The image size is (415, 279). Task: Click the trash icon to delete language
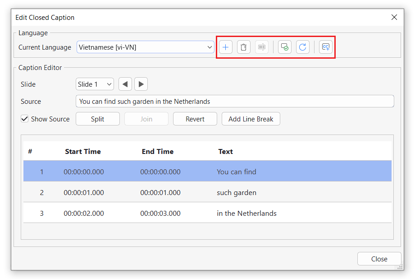[243, 46]
